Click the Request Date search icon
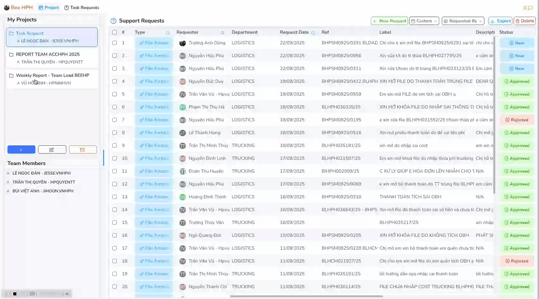The image size is (539, 299). [x=313, y=33]
